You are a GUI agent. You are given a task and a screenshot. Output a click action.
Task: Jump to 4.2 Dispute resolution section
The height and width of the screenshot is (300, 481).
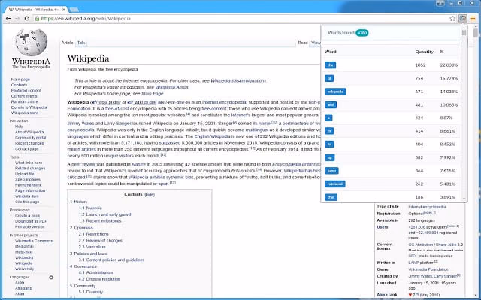point(99,279)
